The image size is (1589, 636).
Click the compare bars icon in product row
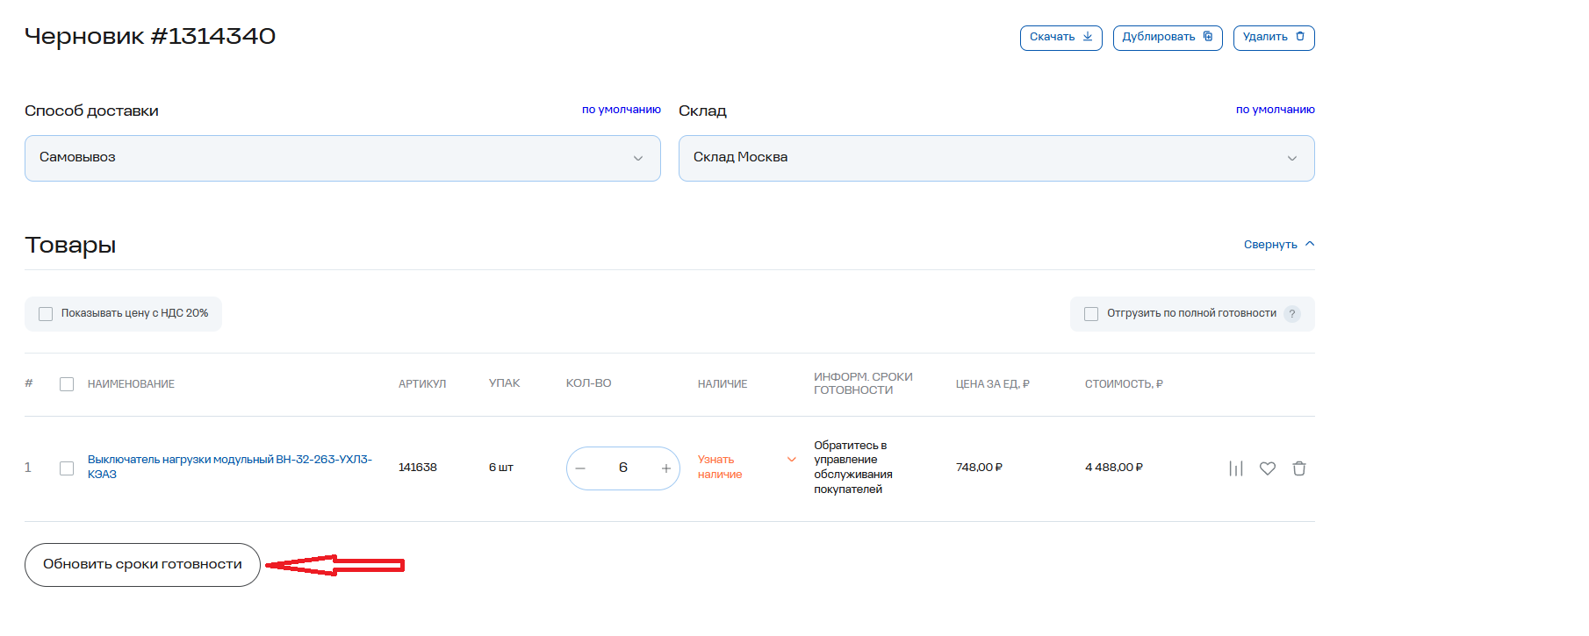tap(1236, 468)
